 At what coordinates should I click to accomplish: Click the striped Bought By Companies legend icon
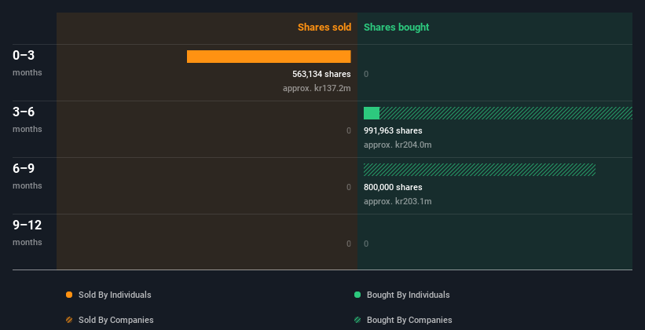point(357,320)
